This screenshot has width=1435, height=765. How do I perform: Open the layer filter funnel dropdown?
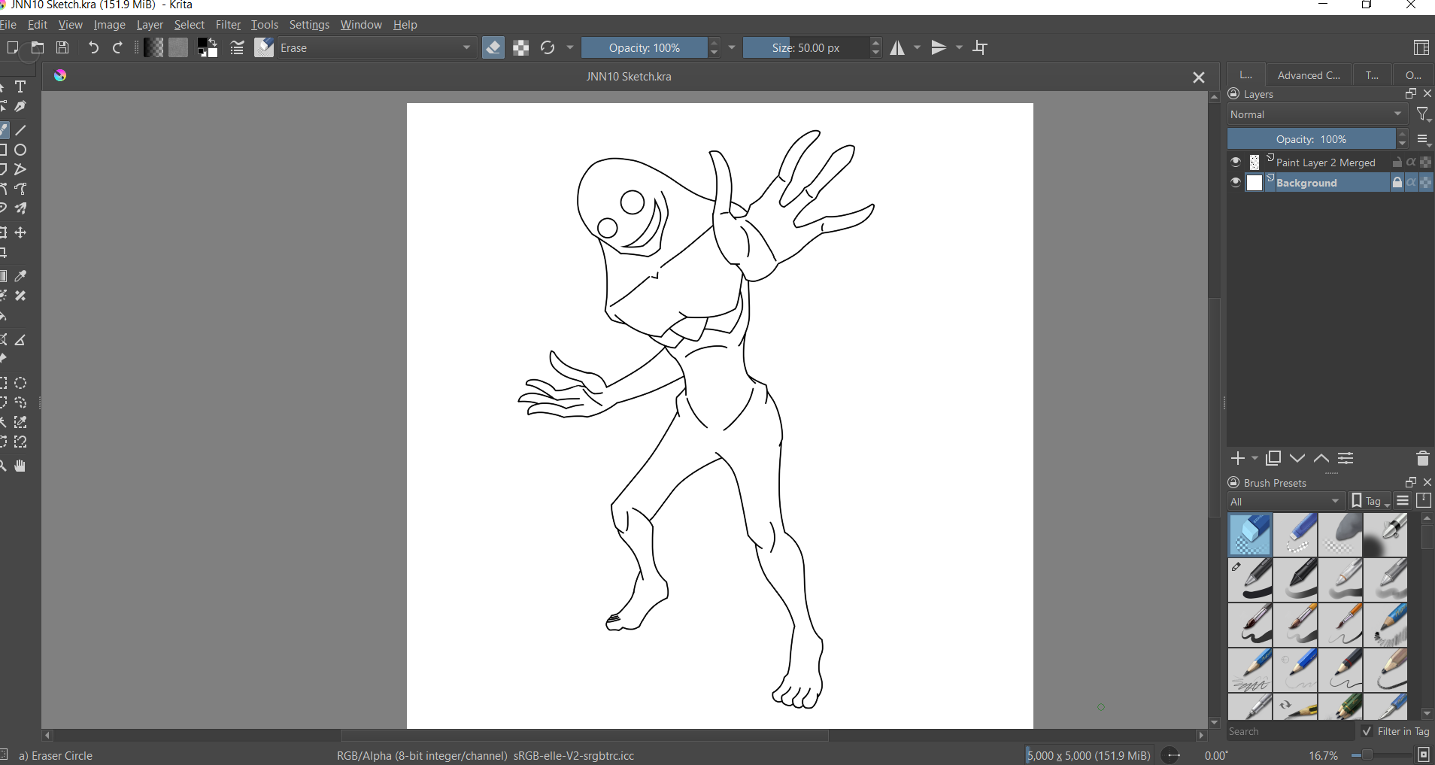(x=1424, y=114)
